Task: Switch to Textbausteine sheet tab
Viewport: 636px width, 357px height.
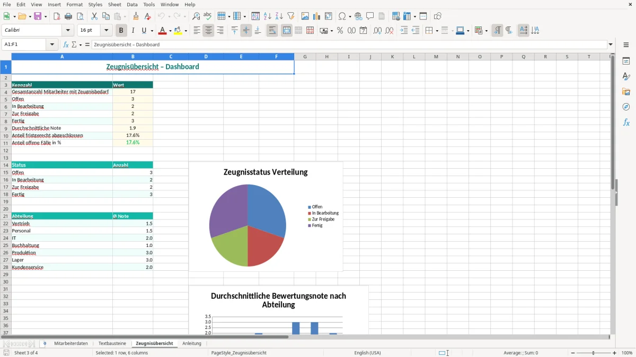Action: point(112,343)
